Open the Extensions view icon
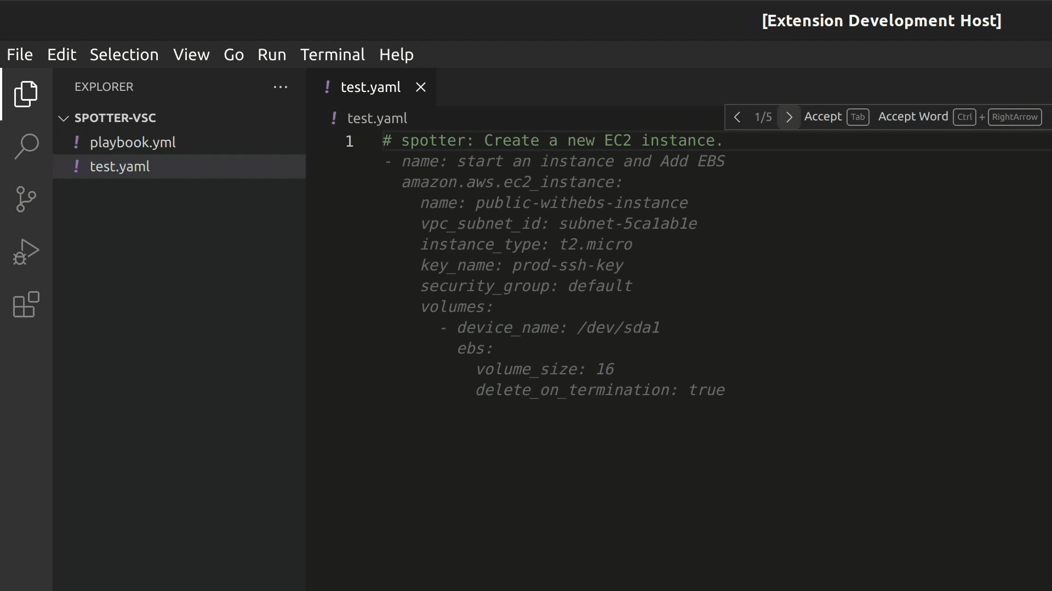Screen dimensions: 1052x591 pyautogui.click(x=26, y=304)
